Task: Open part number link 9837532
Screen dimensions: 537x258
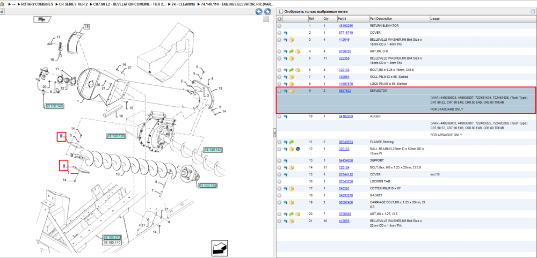Action: click(x=345, y=91)
